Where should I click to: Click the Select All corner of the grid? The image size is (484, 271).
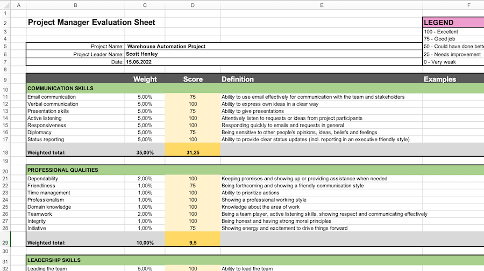pos(5,5)
